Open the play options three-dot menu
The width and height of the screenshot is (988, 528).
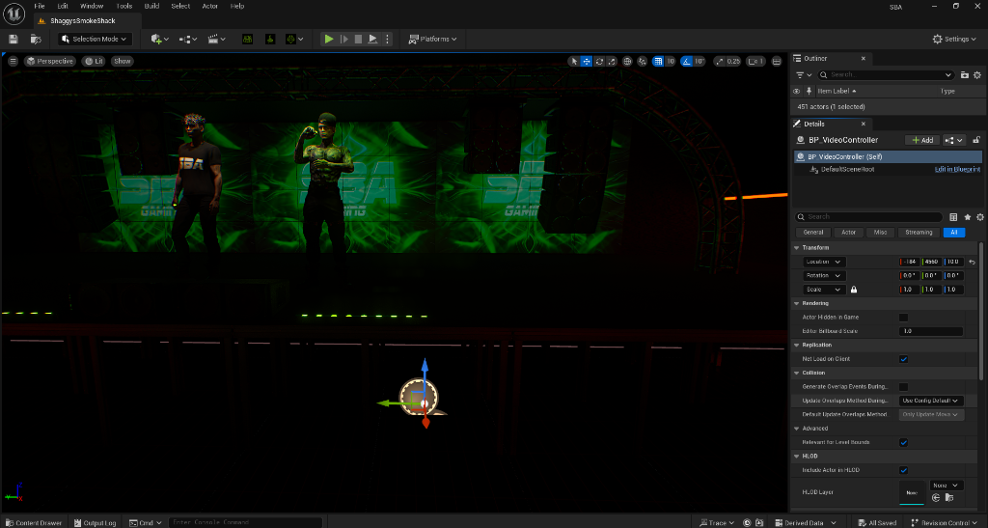tap(388, 39)
